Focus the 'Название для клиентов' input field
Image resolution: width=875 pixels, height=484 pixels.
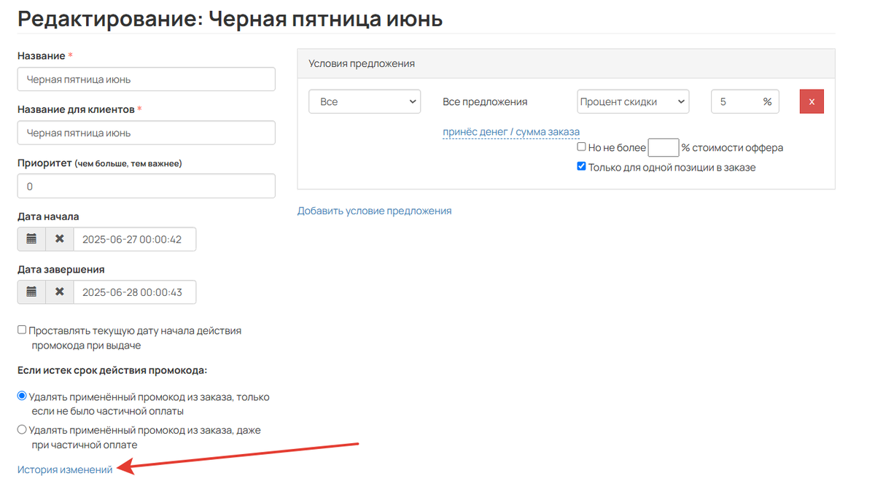coord(147,133)
